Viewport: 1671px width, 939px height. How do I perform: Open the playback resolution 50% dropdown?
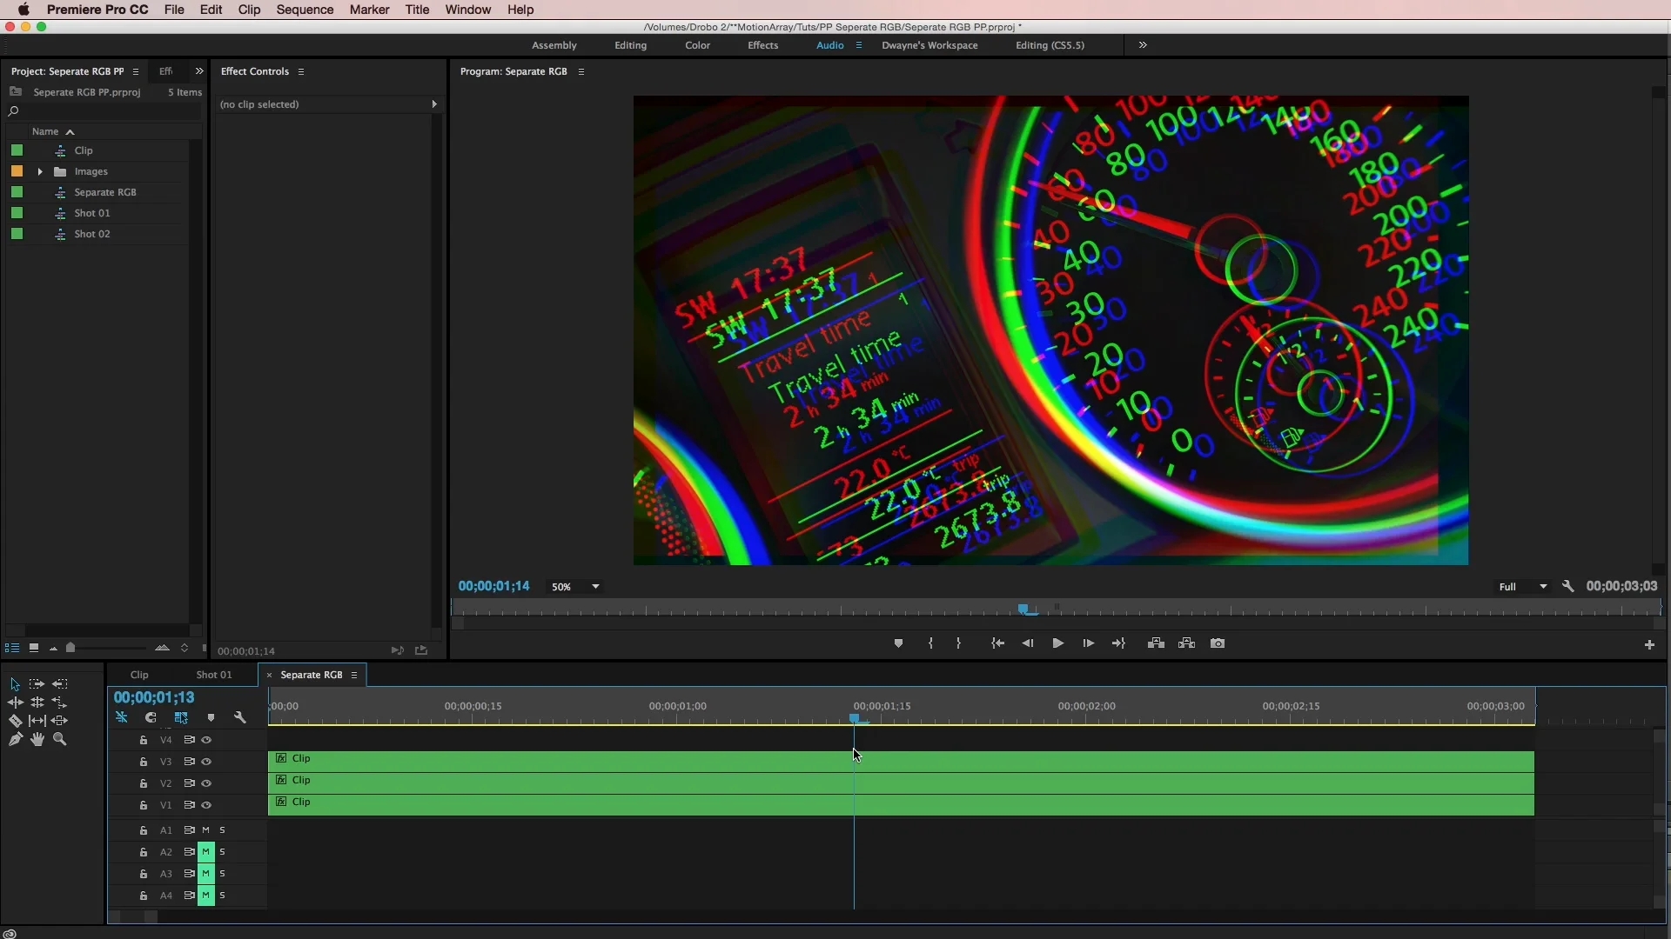(x=574, y=587)
